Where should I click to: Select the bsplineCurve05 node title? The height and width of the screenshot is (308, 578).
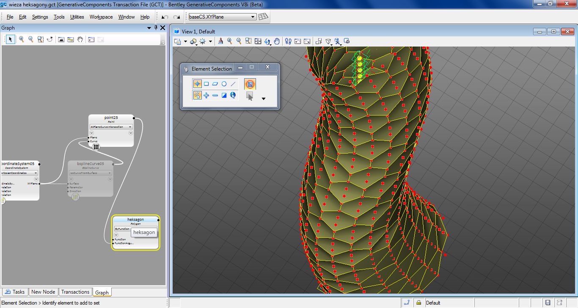(x=90, y=163)
